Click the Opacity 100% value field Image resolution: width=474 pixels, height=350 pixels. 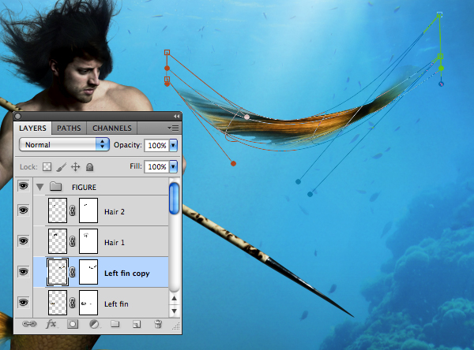point(157,145)
